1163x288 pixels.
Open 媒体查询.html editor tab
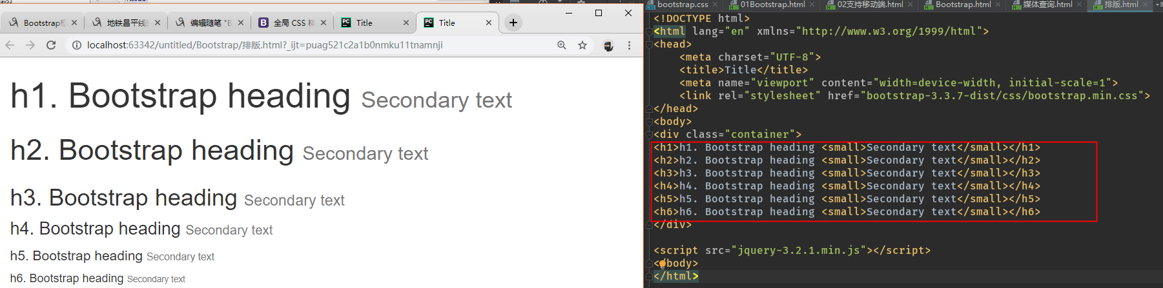click(1047, 5)
